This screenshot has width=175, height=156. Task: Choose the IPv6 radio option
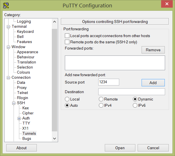pyautogui.click(x=135, y=105)
